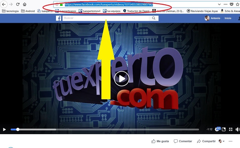
Task: Open the post options three-dot menu
Action: [230, 141]
